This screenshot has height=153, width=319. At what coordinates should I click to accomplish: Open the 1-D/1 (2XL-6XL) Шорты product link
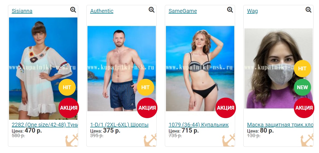(119, 125)
